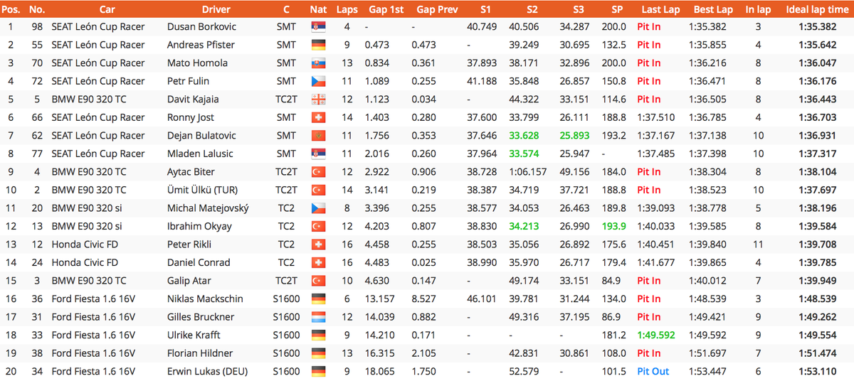Click Turkish flag in Ümit Ülkü row

[x=318, y=190]
